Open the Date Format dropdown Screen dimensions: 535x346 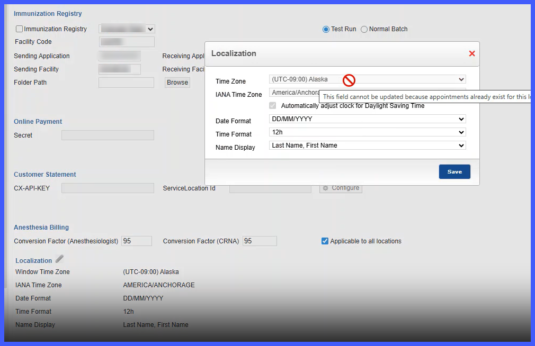coord(368,119)
